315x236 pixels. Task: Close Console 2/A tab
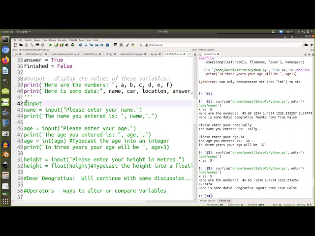[x=218, y=54]
